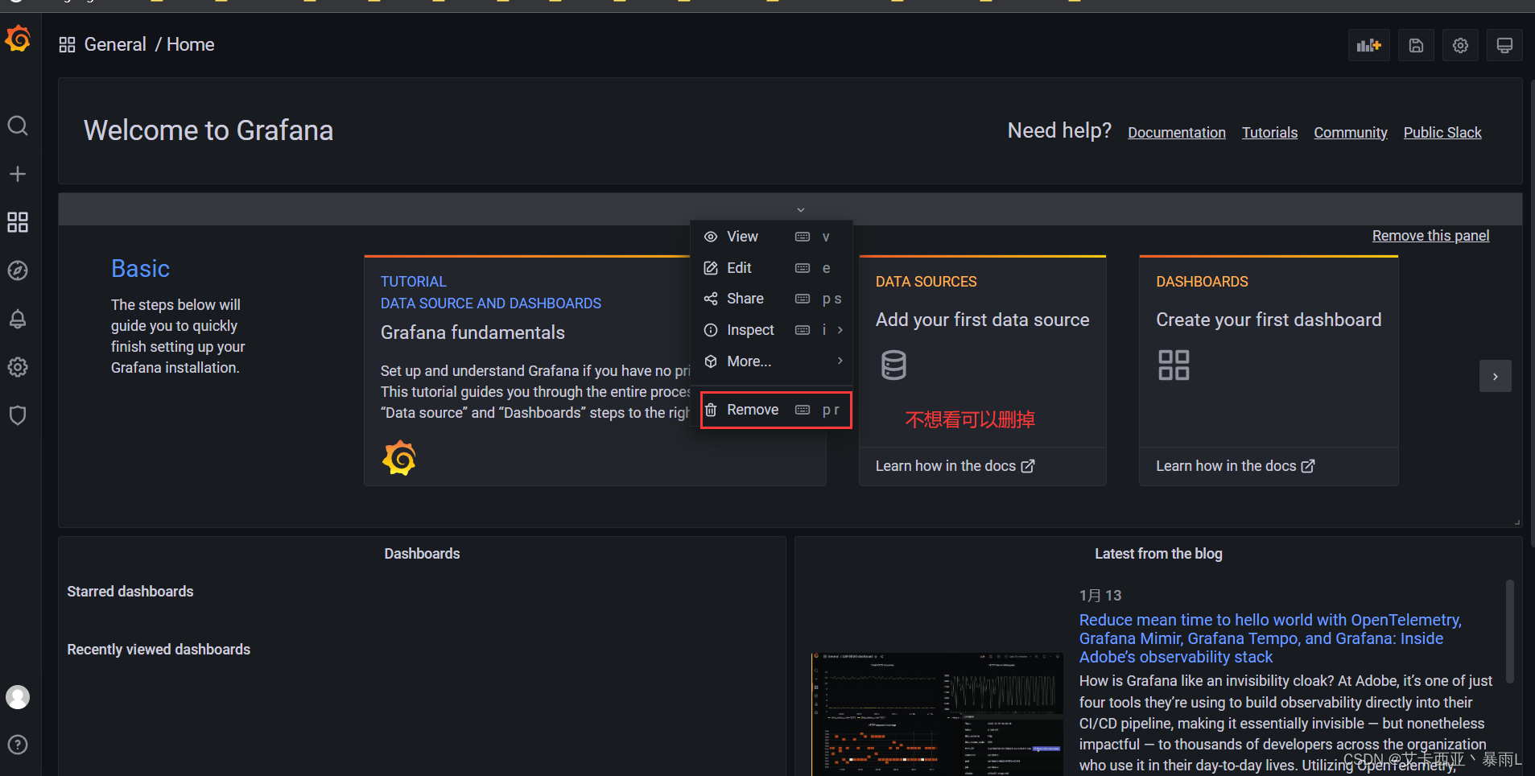Click the General breadcrumb

point(115,45)
